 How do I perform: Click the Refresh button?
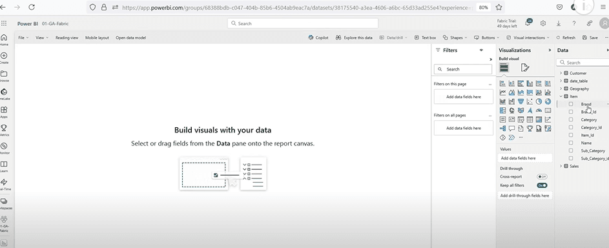(566, 37)
